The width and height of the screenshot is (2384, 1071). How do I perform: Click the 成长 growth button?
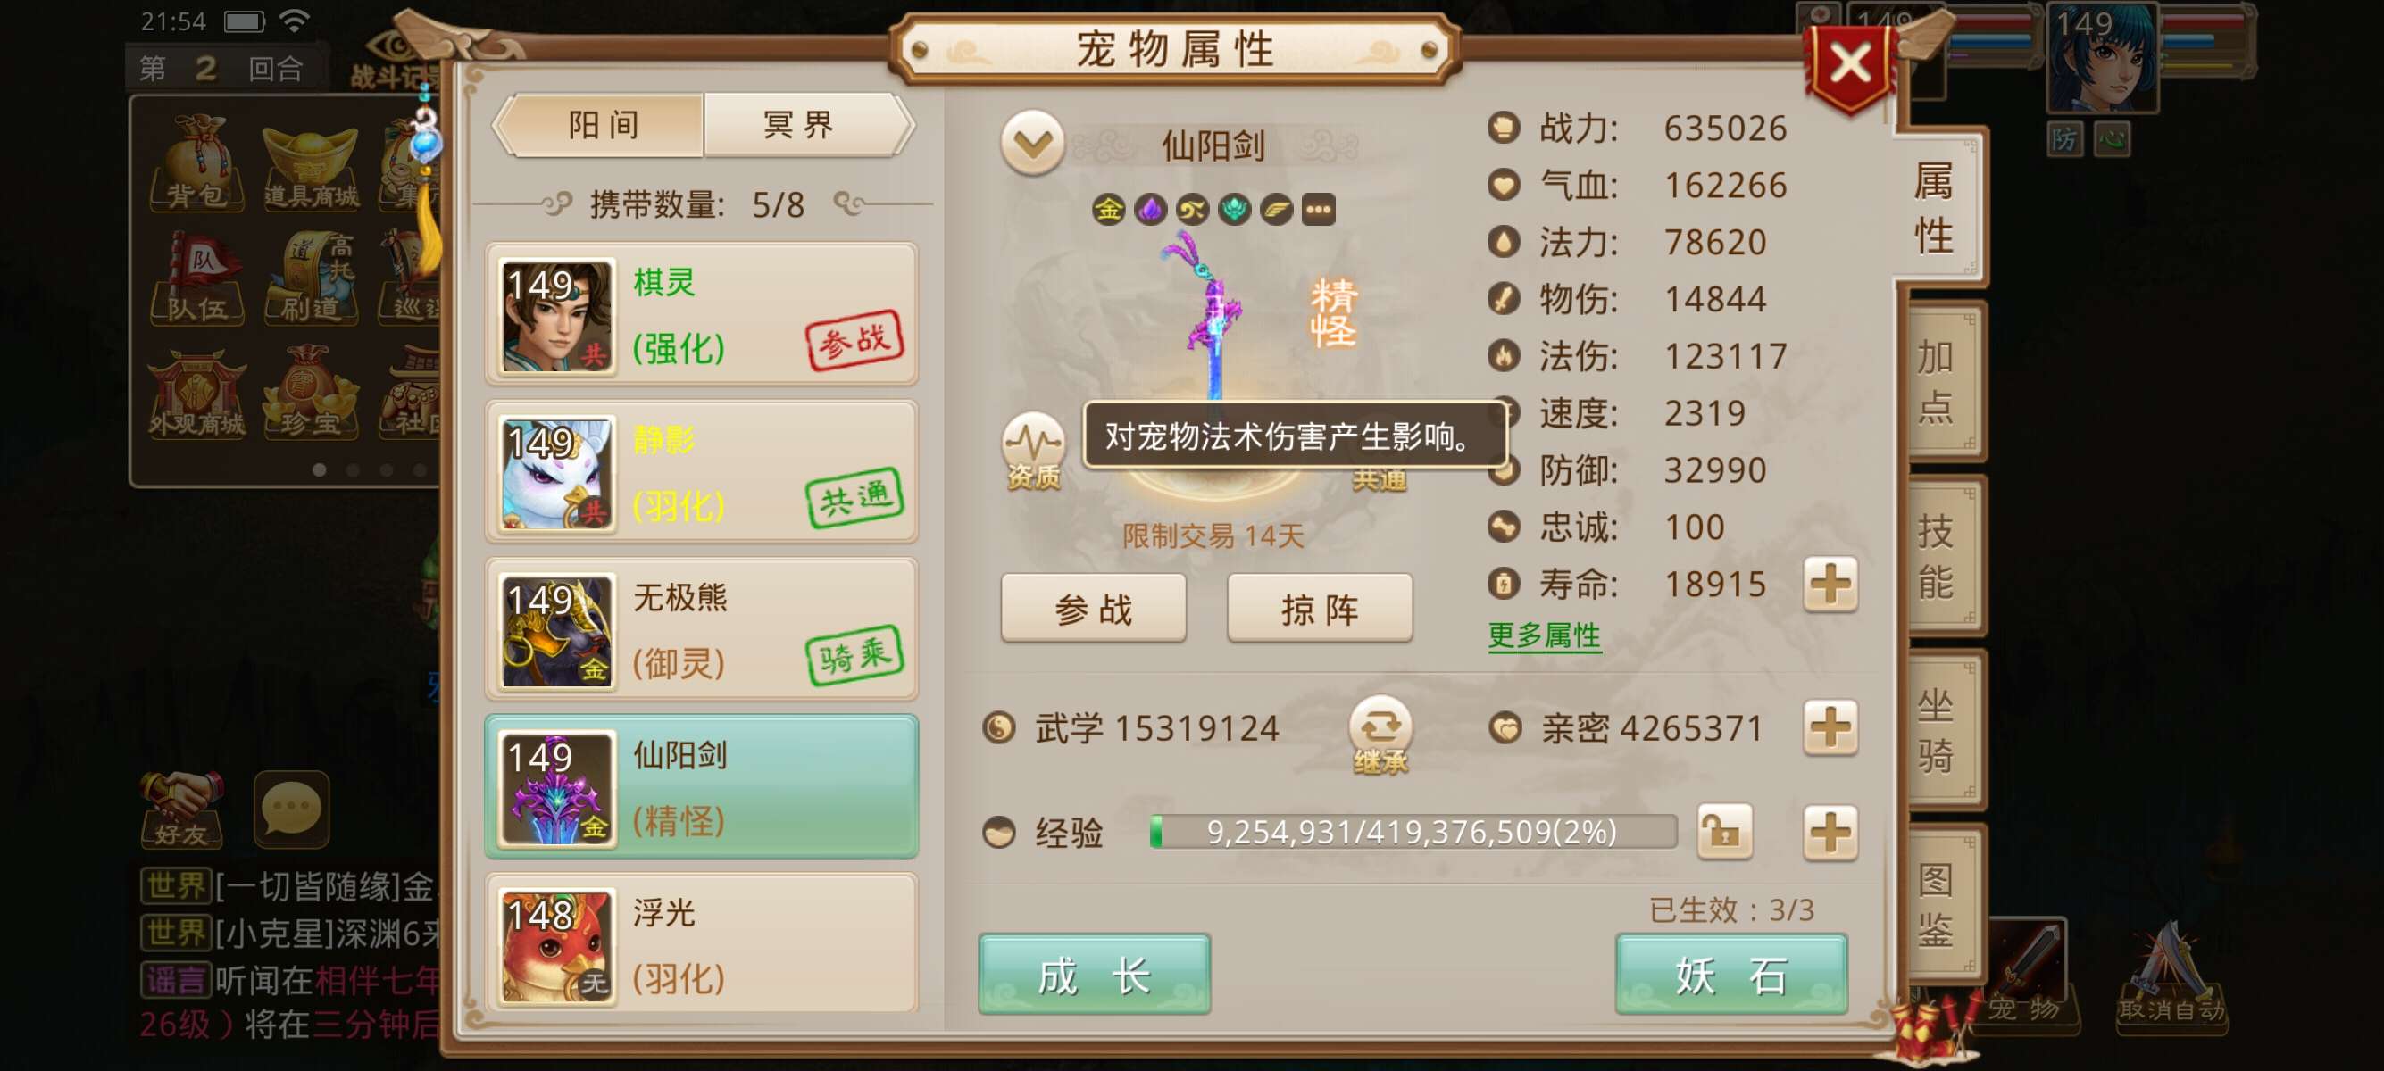(x=1094, y=975)
